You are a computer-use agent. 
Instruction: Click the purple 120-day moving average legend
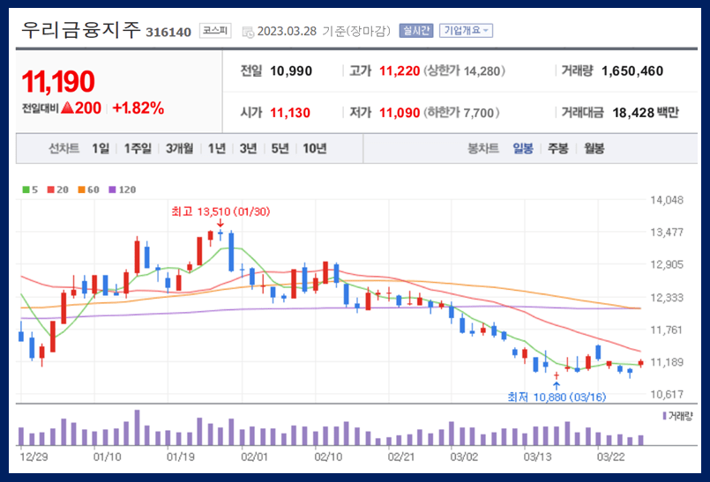[x=123, y=189]
